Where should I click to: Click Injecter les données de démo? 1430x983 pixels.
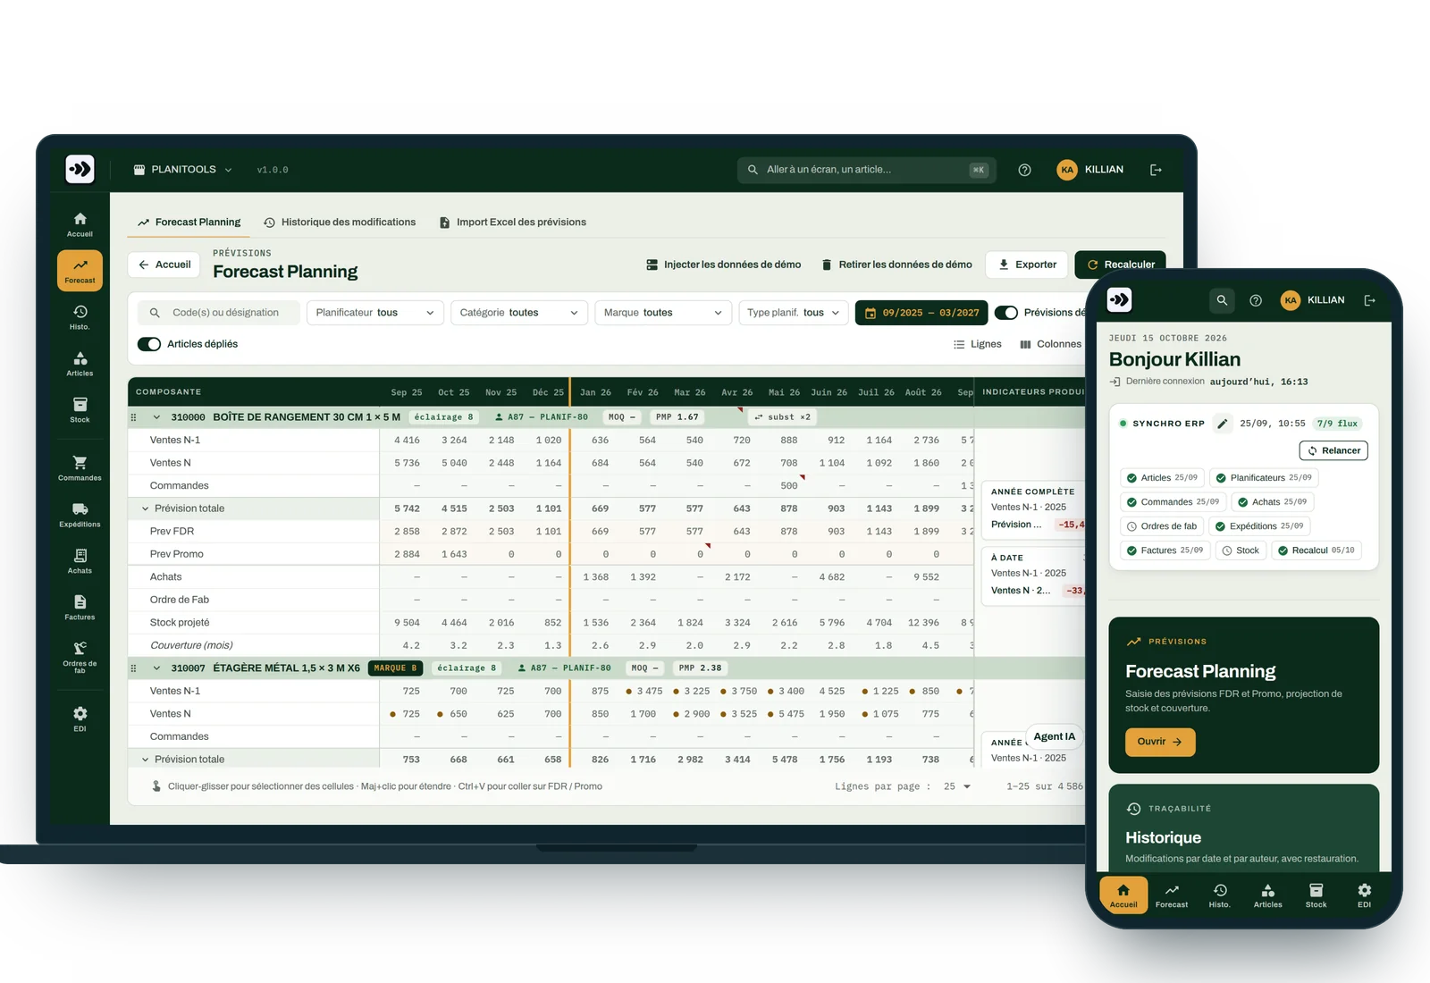coord(723,265)
